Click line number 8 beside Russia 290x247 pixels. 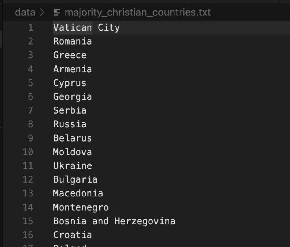(x=30, y=124)
